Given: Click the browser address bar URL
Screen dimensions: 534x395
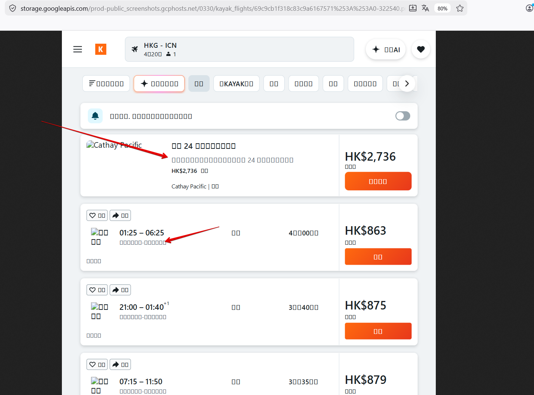Looking at the screenshot, I should click(x=212, y=8).
